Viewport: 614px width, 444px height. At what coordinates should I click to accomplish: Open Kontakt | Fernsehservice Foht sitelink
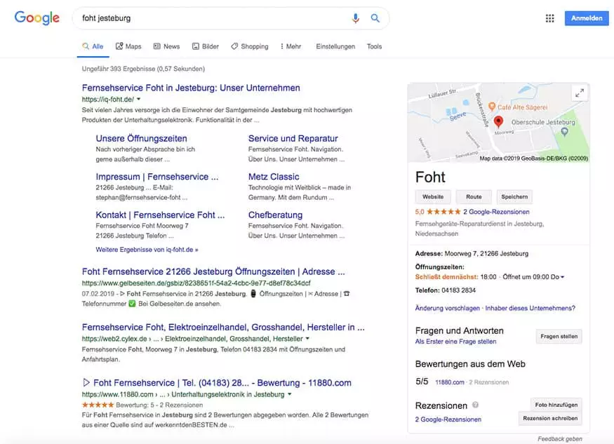click(x=160, y=215)
